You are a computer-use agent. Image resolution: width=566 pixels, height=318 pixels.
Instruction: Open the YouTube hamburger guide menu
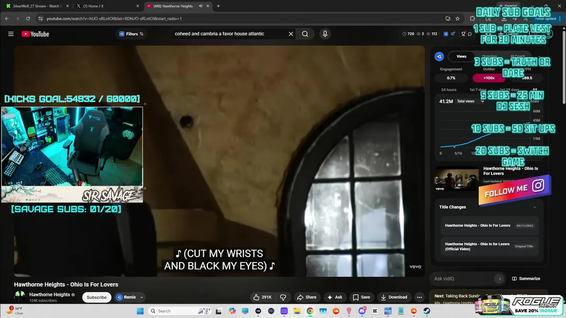pyautogui.click(x=11, y=34)
